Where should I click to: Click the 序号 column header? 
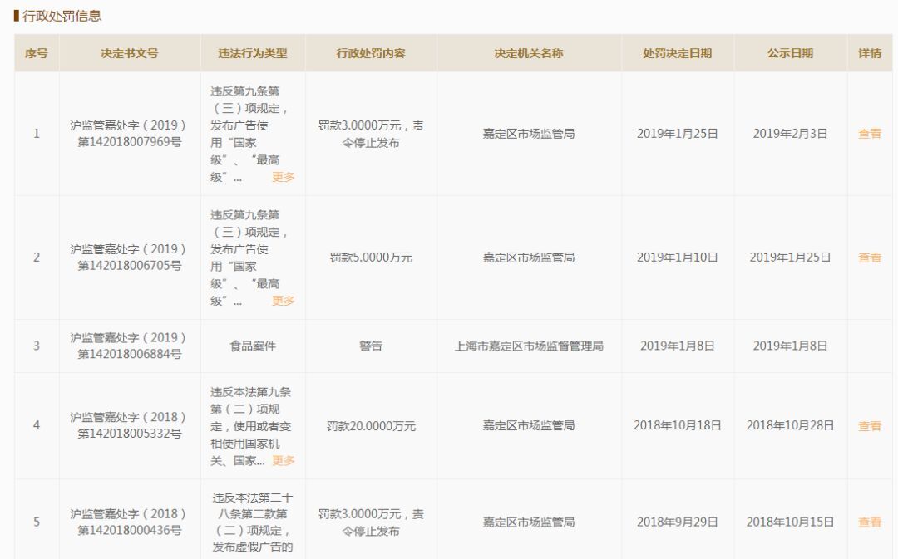[x=36, y=53]
